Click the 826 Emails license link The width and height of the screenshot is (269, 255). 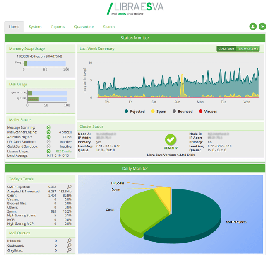(x=64, y=151)
